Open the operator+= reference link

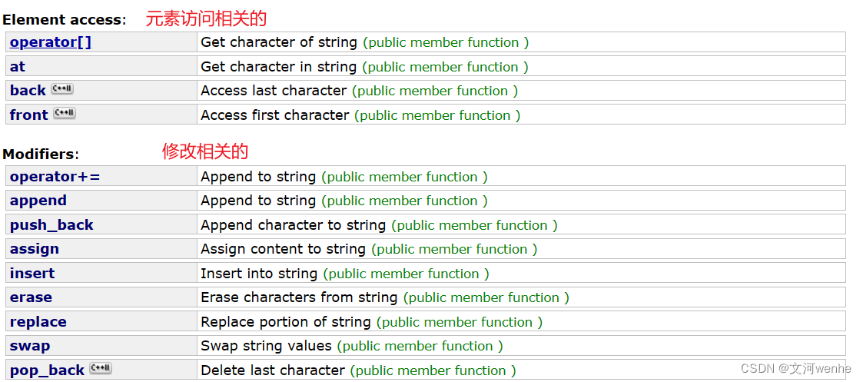pos(55,177)
